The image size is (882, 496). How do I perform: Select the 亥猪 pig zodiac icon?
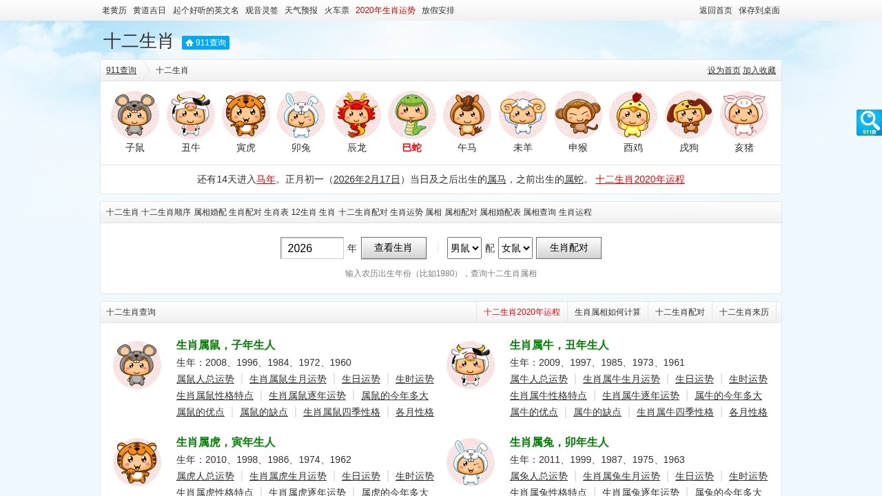click(x=744, y=115)
